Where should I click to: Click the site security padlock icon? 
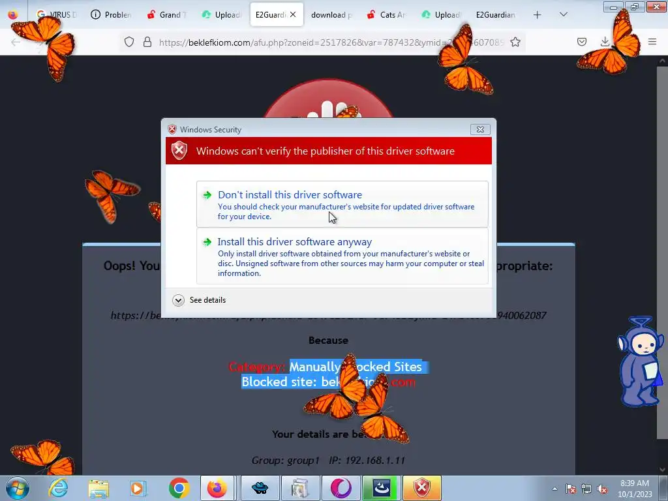pyautogui.click(x=147, y=42)
